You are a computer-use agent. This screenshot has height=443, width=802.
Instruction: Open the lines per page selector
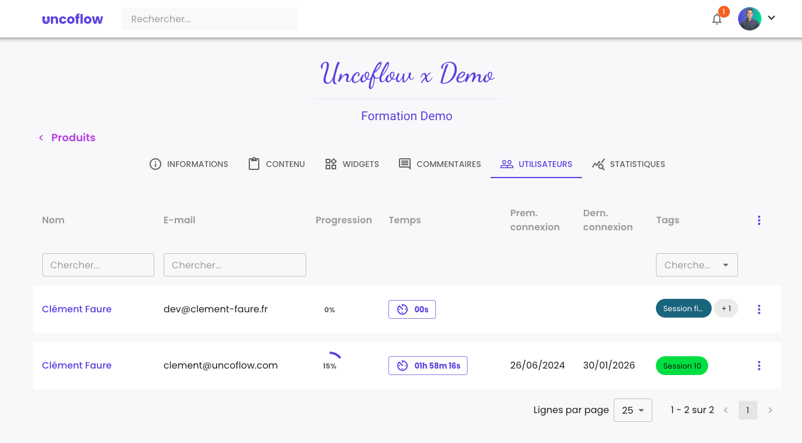[632, 410]
